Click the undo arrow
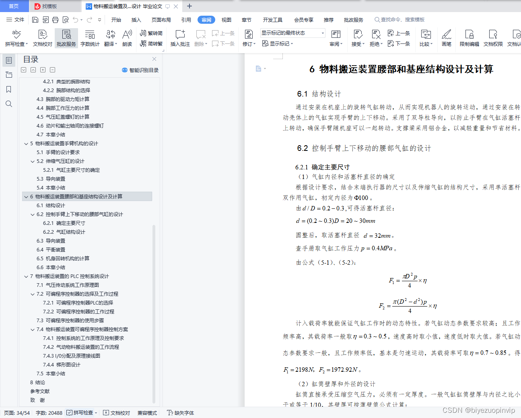Image resolution: width=521 pixels, height=418 pixels. click(x=76, y=20)
